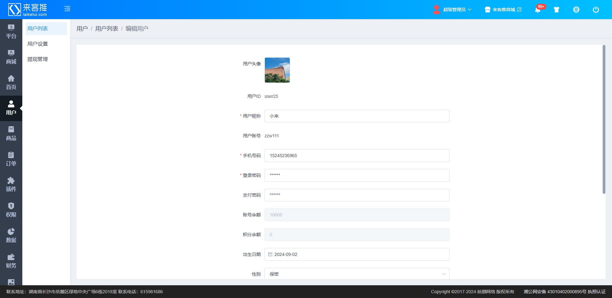Viewport: 612px width, 298px height.
Task: Click the 用户列表 breadcrumb link
Action: click(106, 29)
